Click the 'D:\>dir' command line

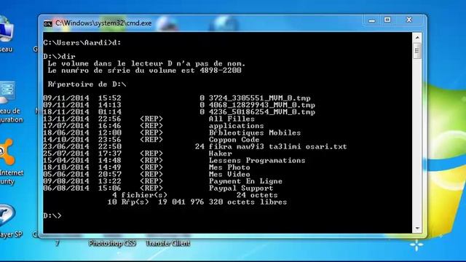59,57
